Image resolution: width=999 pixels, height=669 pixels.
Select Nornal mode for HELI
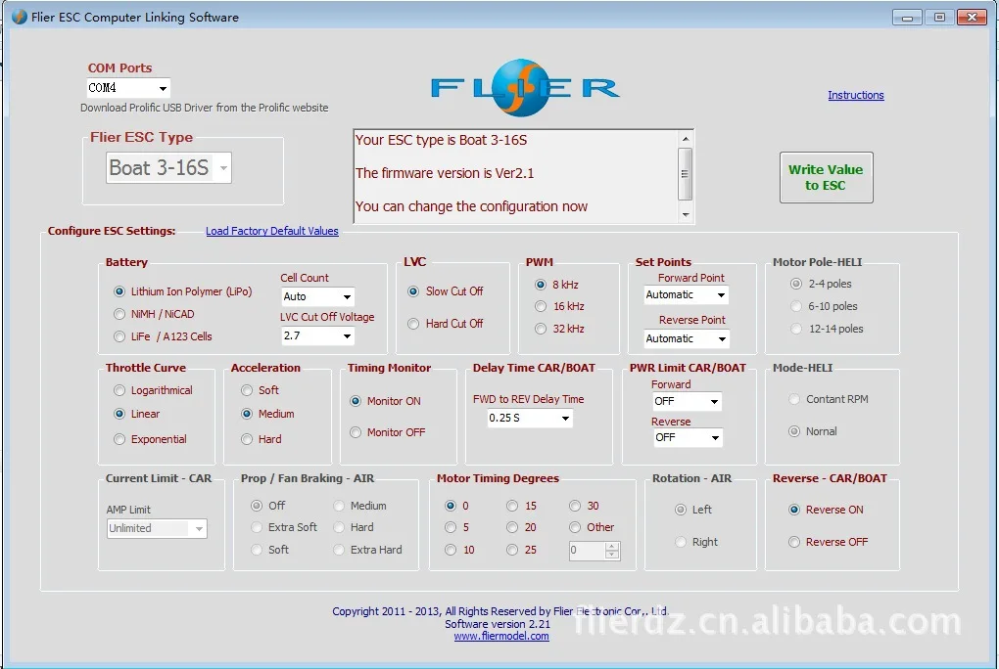click(x=813, y=431)
